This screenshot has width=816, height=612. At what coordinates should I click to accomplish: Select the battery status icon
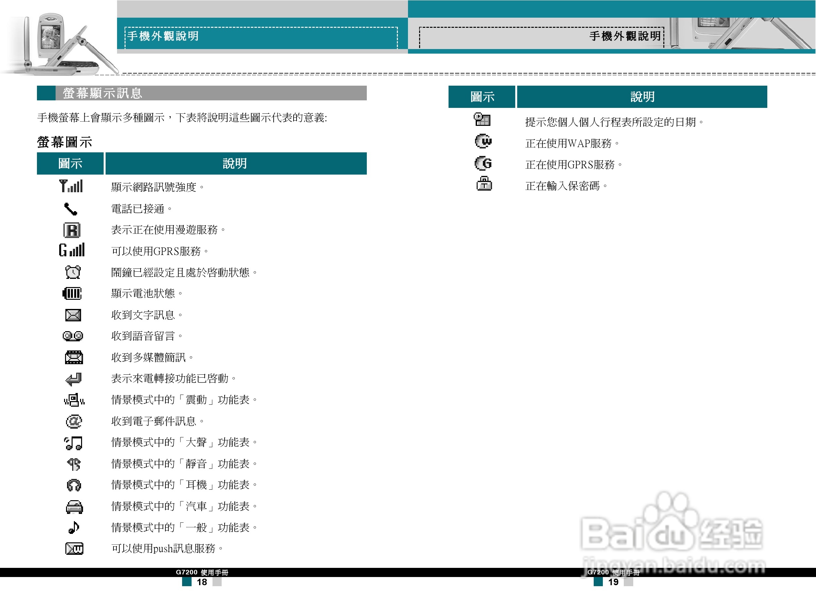point(72,293)
